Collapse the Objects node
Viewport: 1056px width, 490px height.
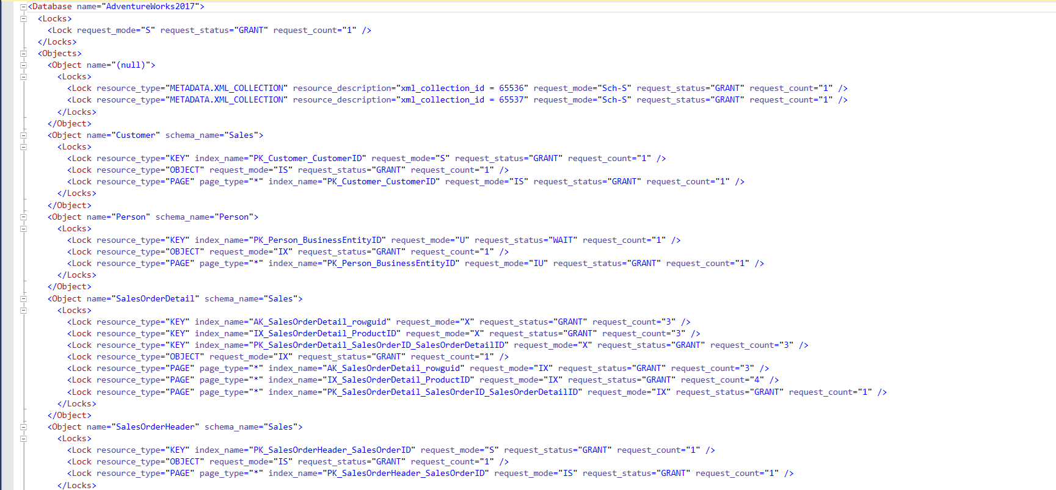23,54
